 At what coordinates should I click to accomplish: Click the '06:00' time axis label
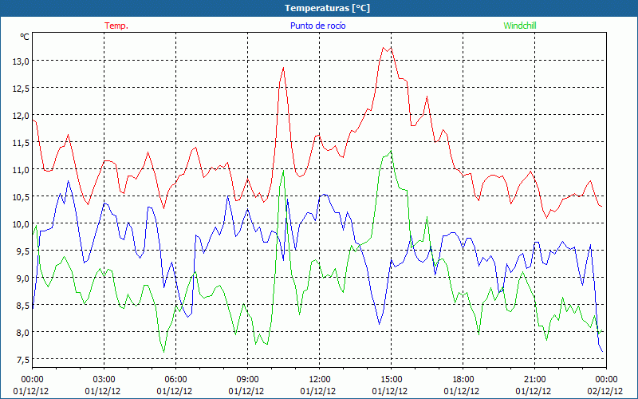(x=175, y=379)
